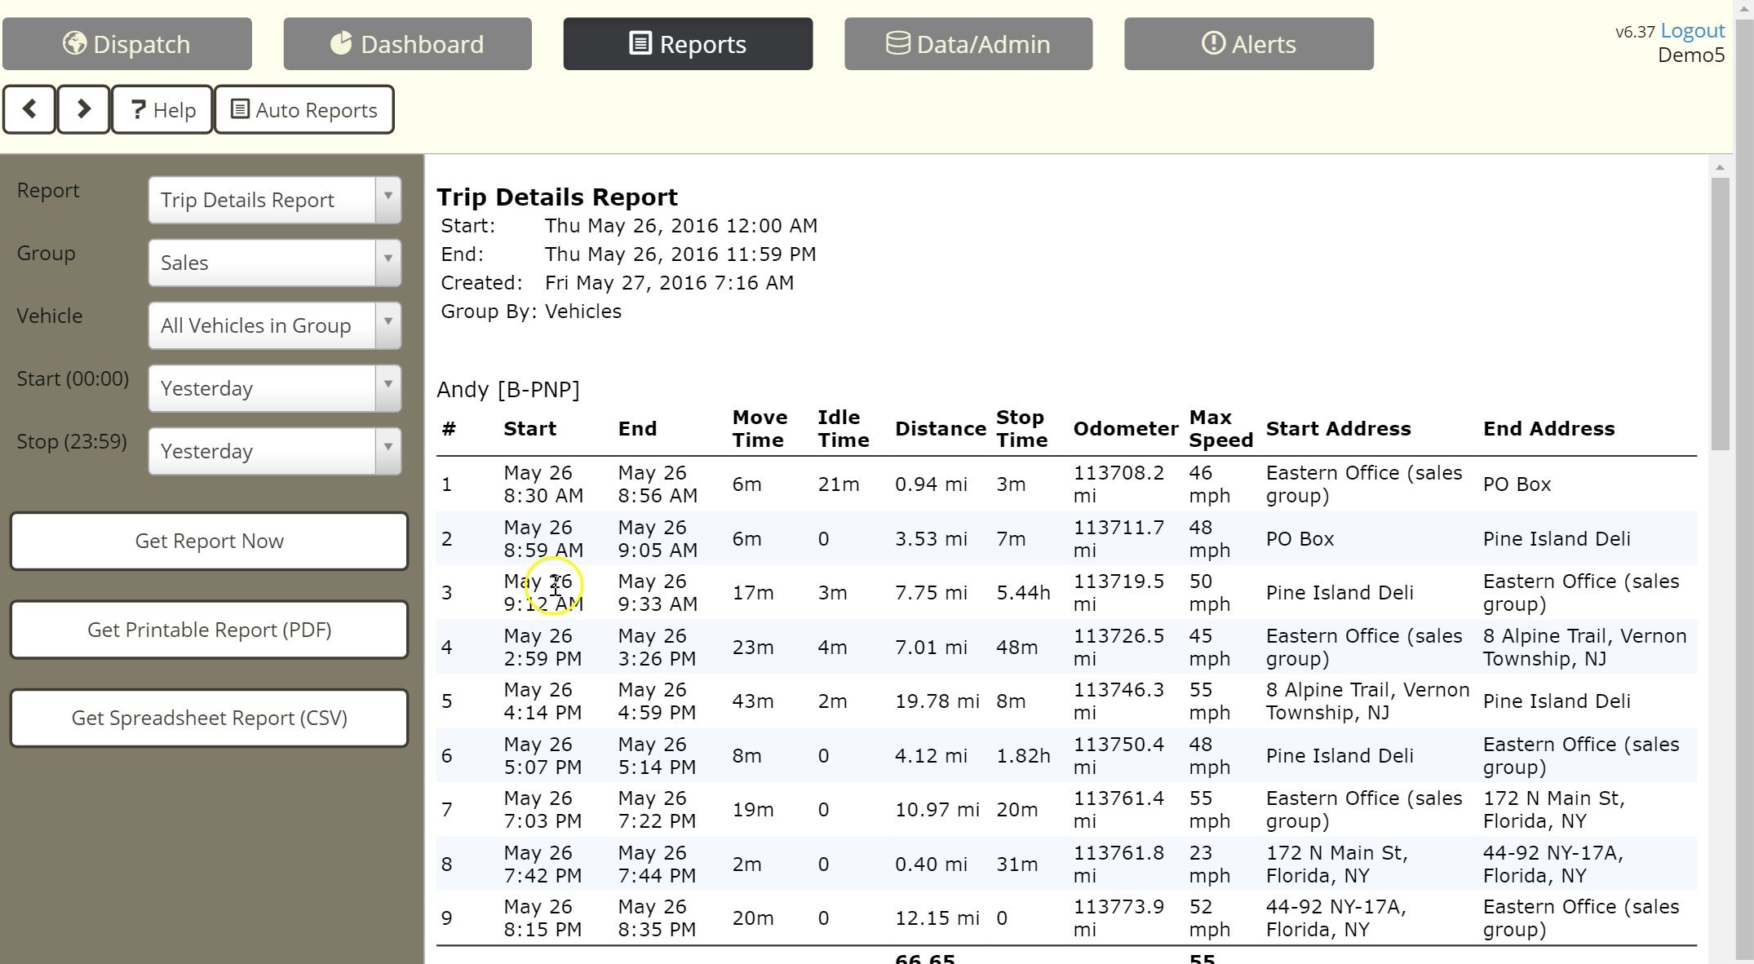
Task: Click the globe icon on Dispatch
Action: tap(74, 43)
